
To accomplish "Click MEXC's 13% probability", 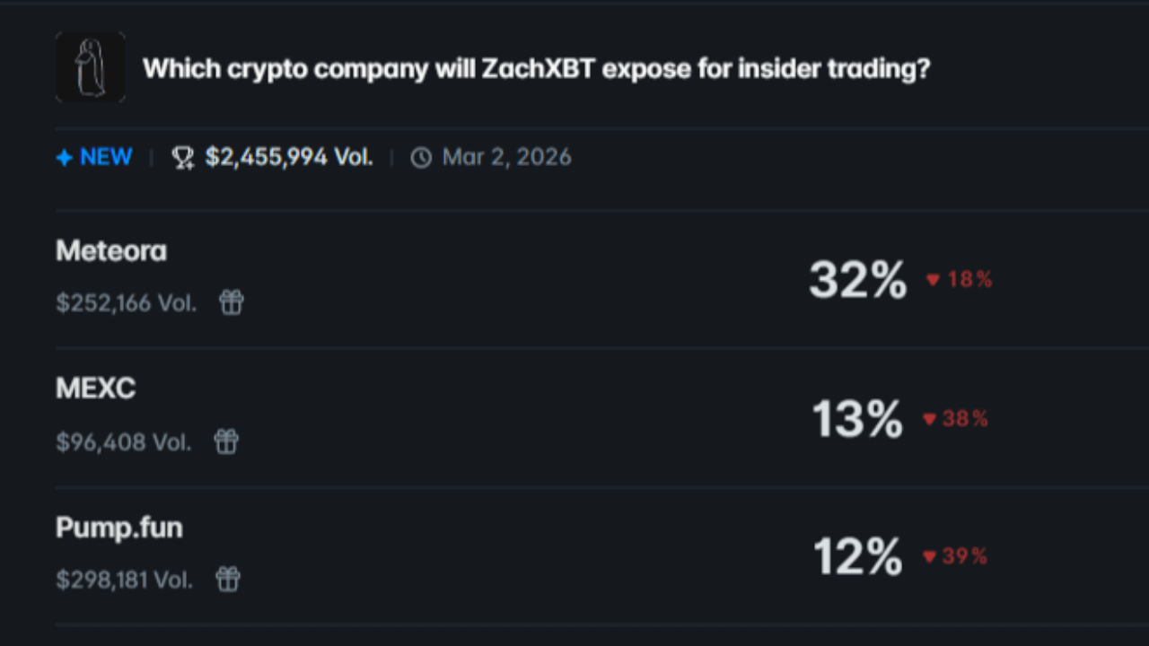I will pyautogui.click(x=857, y=419).
